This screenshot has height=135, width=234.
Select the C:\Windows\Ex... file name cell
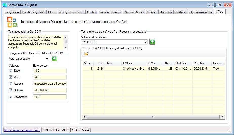134,69
